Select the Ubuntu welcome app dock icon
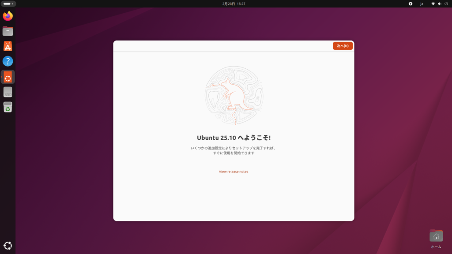452x254 pixels. click(8, 77)
